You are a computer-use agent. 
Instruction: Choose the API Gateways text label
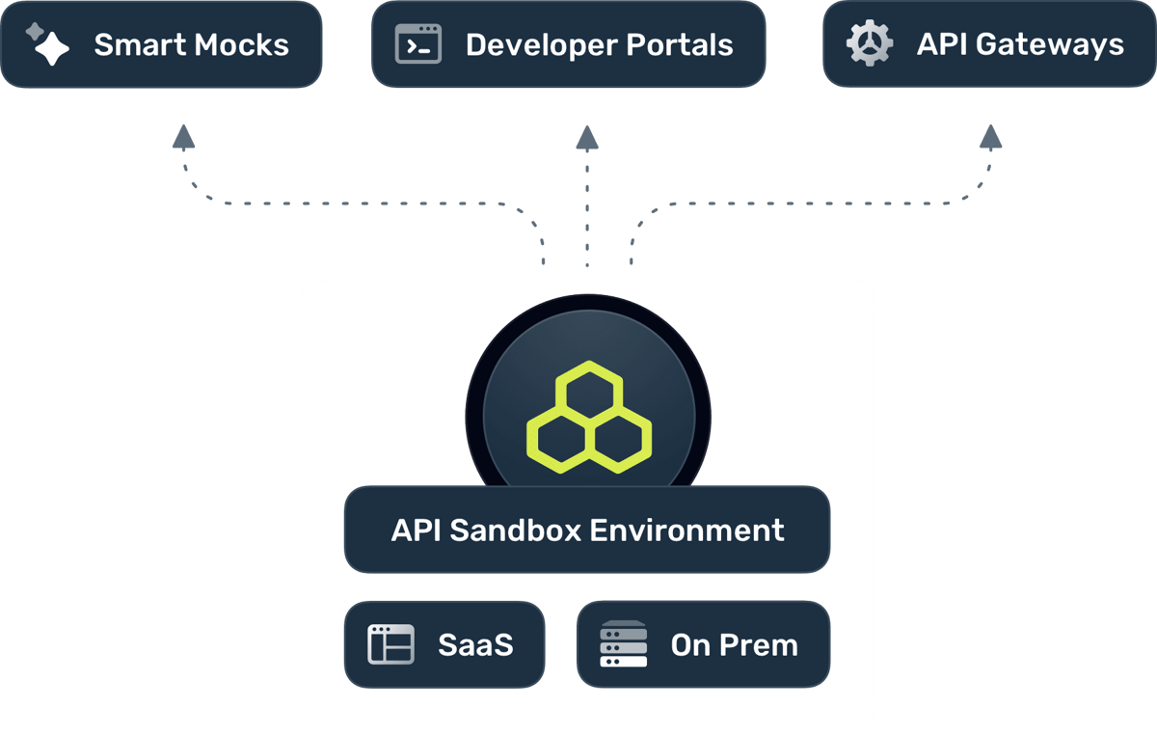coord(1020,44)
